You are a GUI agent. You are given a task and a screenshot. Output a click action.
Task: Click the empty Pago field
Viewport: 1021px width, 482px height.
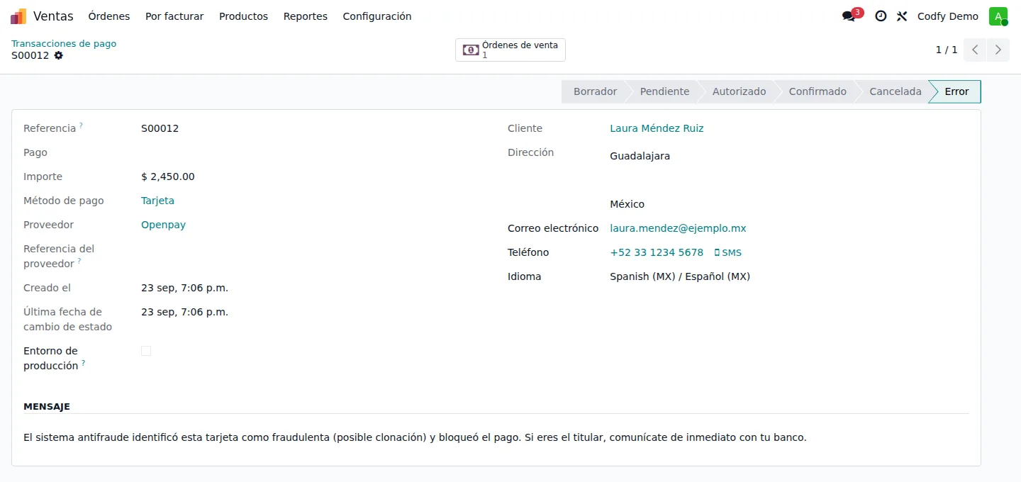(x=313, y=152)
